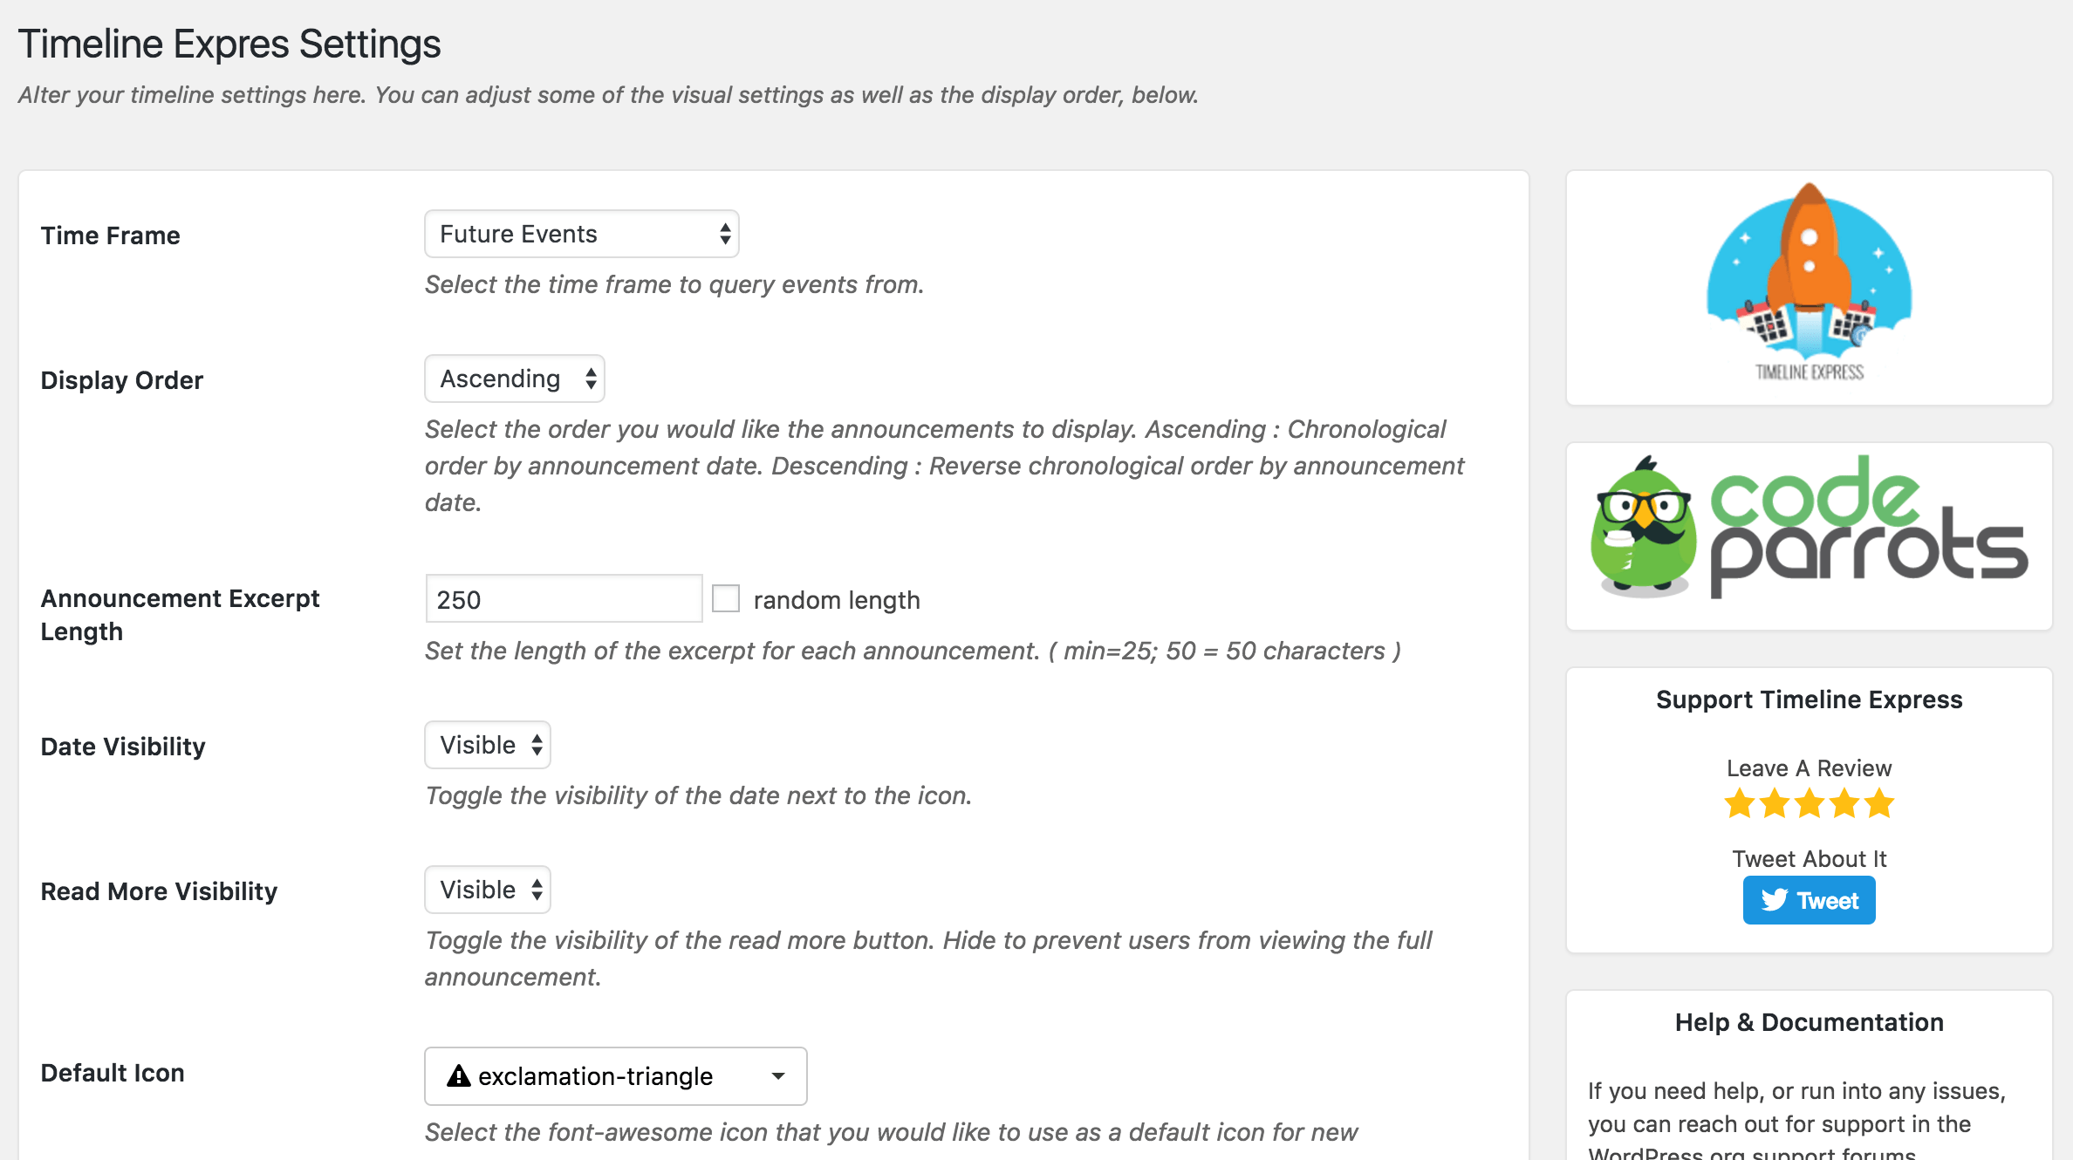Click the fifth review star
This screenshot has width=2073, height=1160.
pos(1879,803)
